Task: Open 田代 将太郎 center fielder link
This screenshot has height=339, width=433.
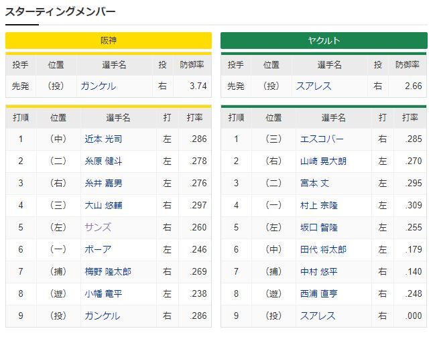Action: 323,249
